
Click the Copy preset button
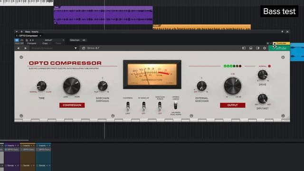[x=45, y=43]
